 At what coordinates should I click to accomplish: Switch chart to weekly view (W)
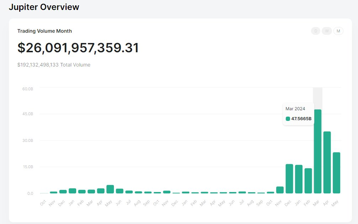[x=327, y=31]
